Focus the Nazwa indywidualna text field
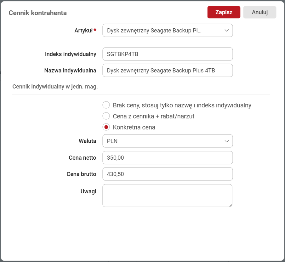The height and width of the screenshot is (262, 285). pyautogui.click(x=167, y=71)
